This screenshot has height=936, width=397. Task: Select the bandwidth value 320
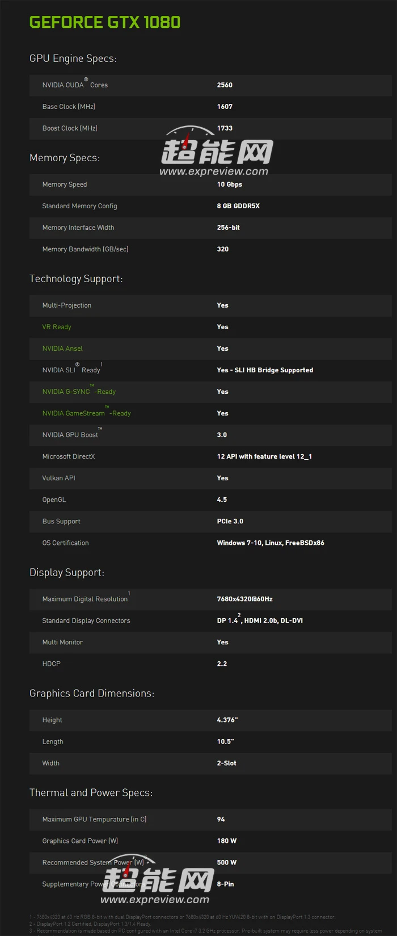click(223, 249)
